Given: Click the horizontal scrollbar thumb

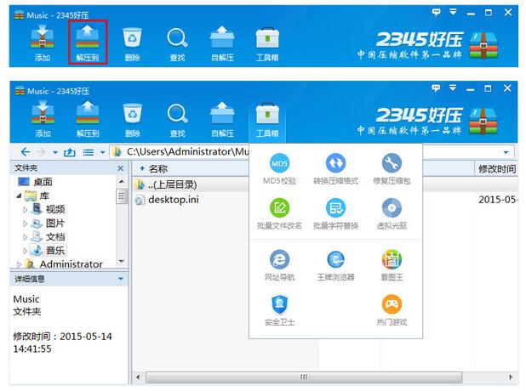Looking at the screenshot, I should tap(304, 377).
